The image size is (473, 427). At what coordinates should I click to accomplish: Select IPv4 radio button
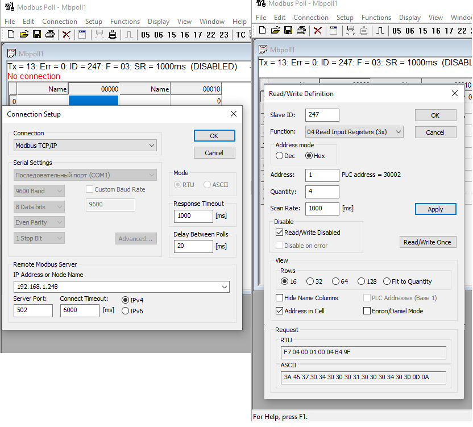(x=125, y=300)
